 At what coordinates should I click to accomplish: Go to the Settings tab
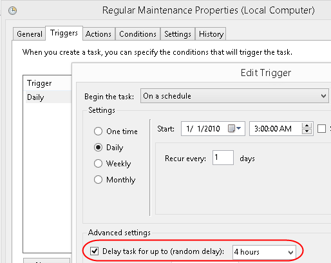[178, 34]
